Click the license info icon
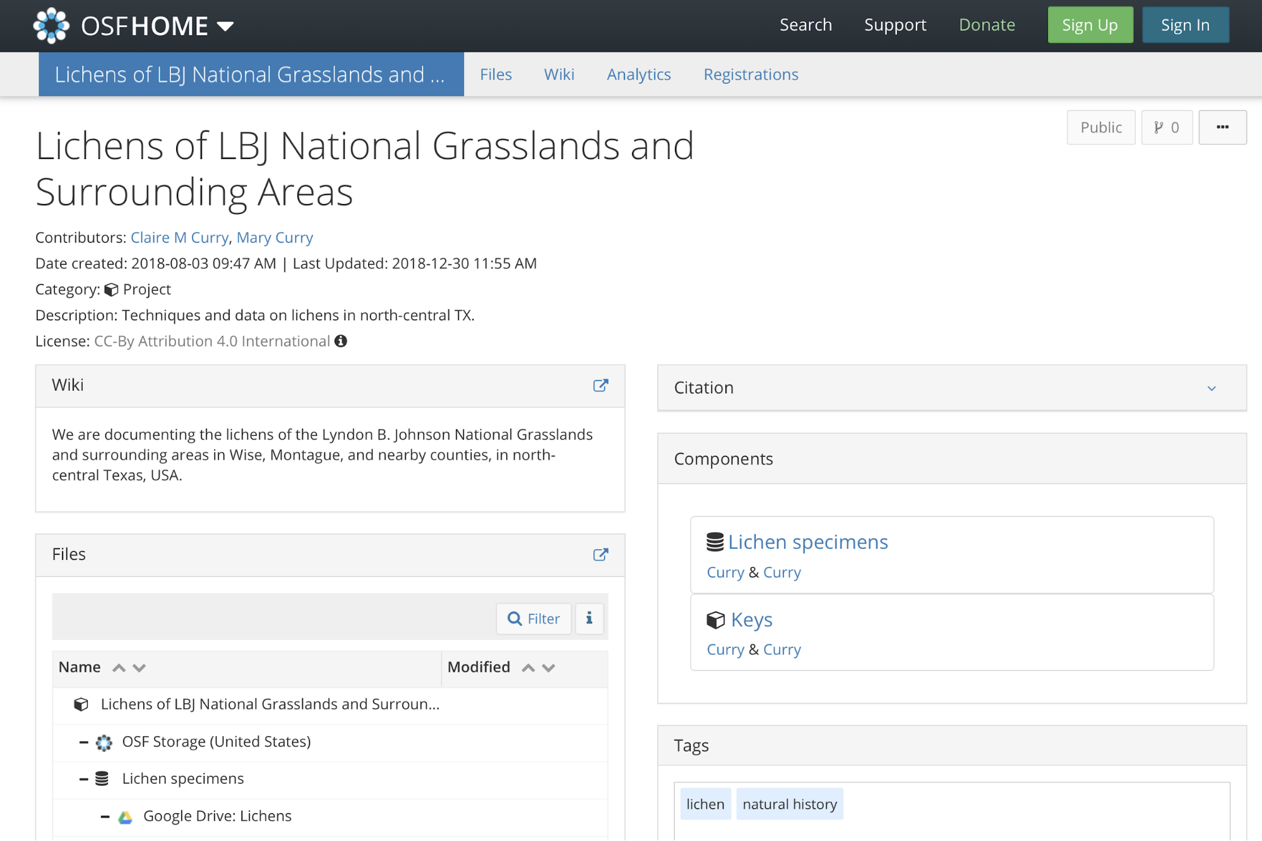The image size is (1262, 841). point(341,341)
